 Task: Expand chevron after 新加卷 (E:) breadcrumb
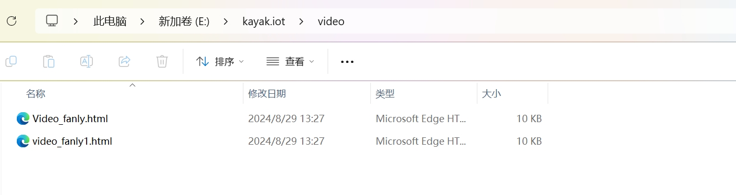[226, 21]
